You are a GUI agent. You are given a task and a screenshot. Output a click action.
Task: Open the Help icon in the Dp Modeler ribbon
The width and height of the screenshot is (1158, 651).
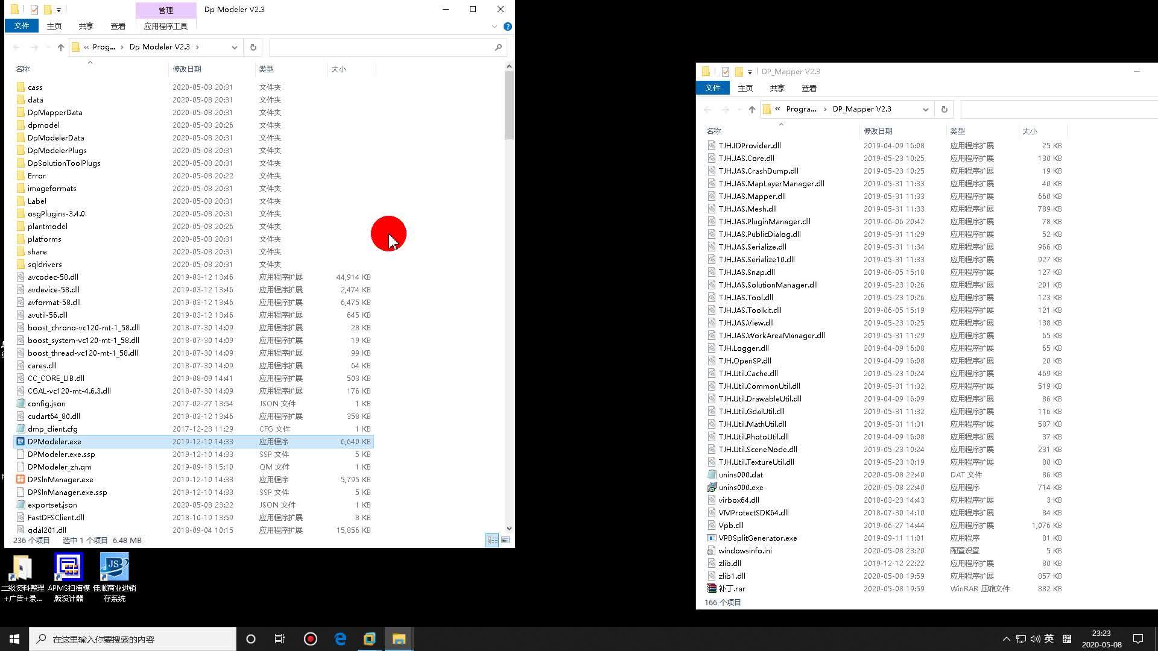508,27
